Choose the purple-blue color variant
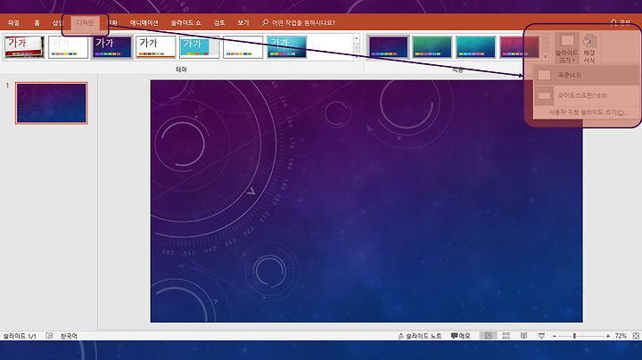The width and height of the screenshot is (642, 360). point(388,47)
